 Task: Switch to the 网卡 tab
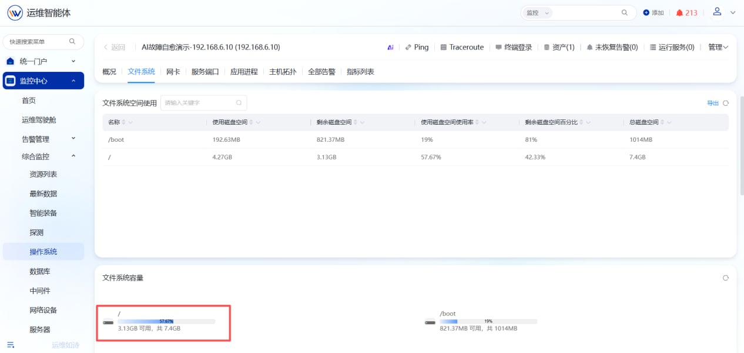pos(173,72)
